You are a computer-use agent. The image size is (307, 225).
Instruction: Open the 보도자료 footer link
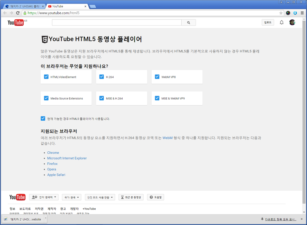tap(25, 209)
